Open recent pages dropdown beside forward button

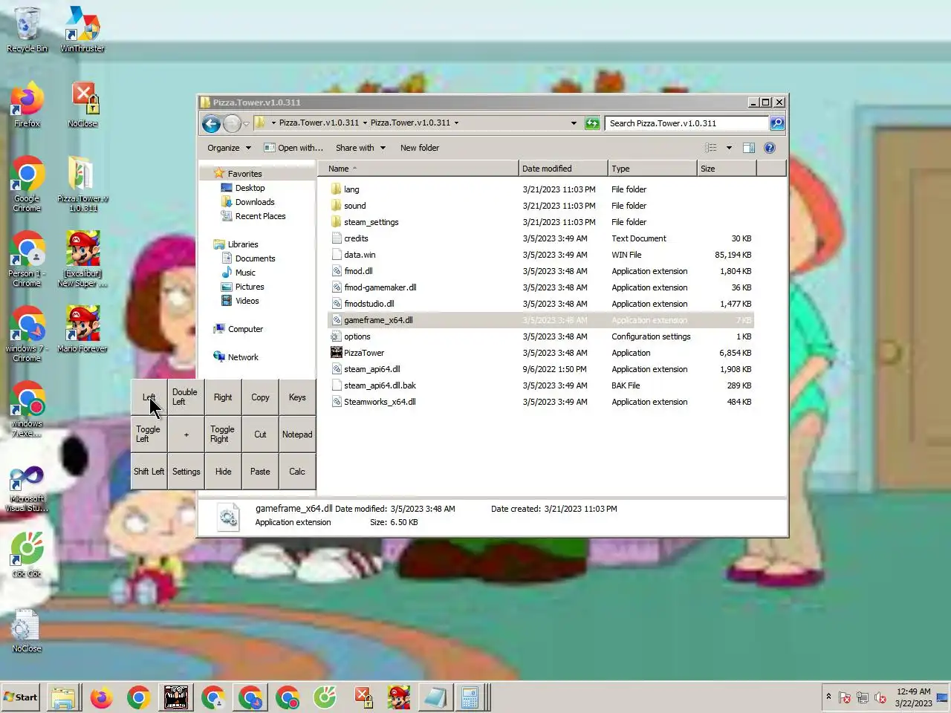click(x=246, y=124)
